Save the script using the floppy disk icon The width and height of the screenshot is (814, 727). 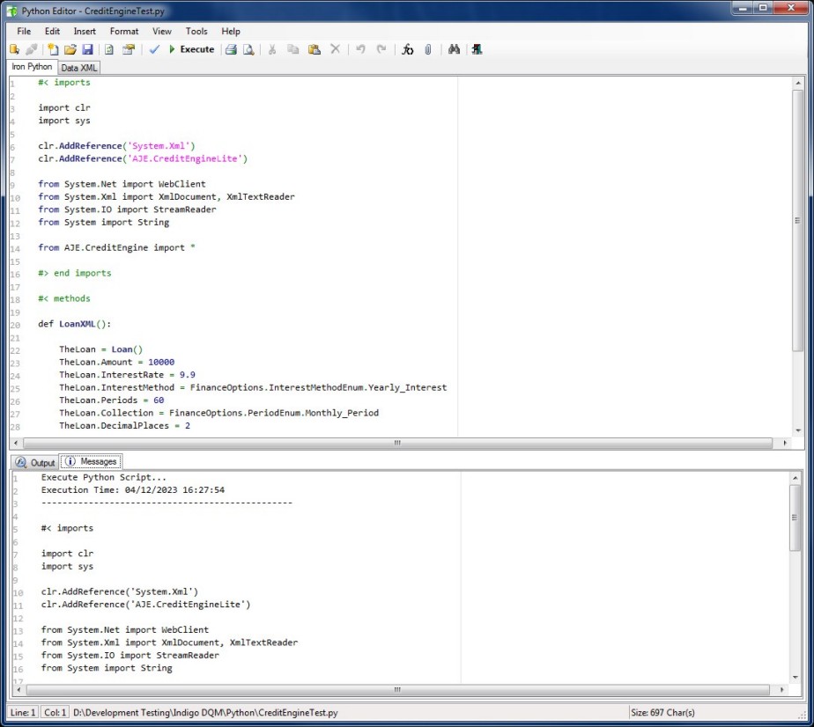coord(86,50)
